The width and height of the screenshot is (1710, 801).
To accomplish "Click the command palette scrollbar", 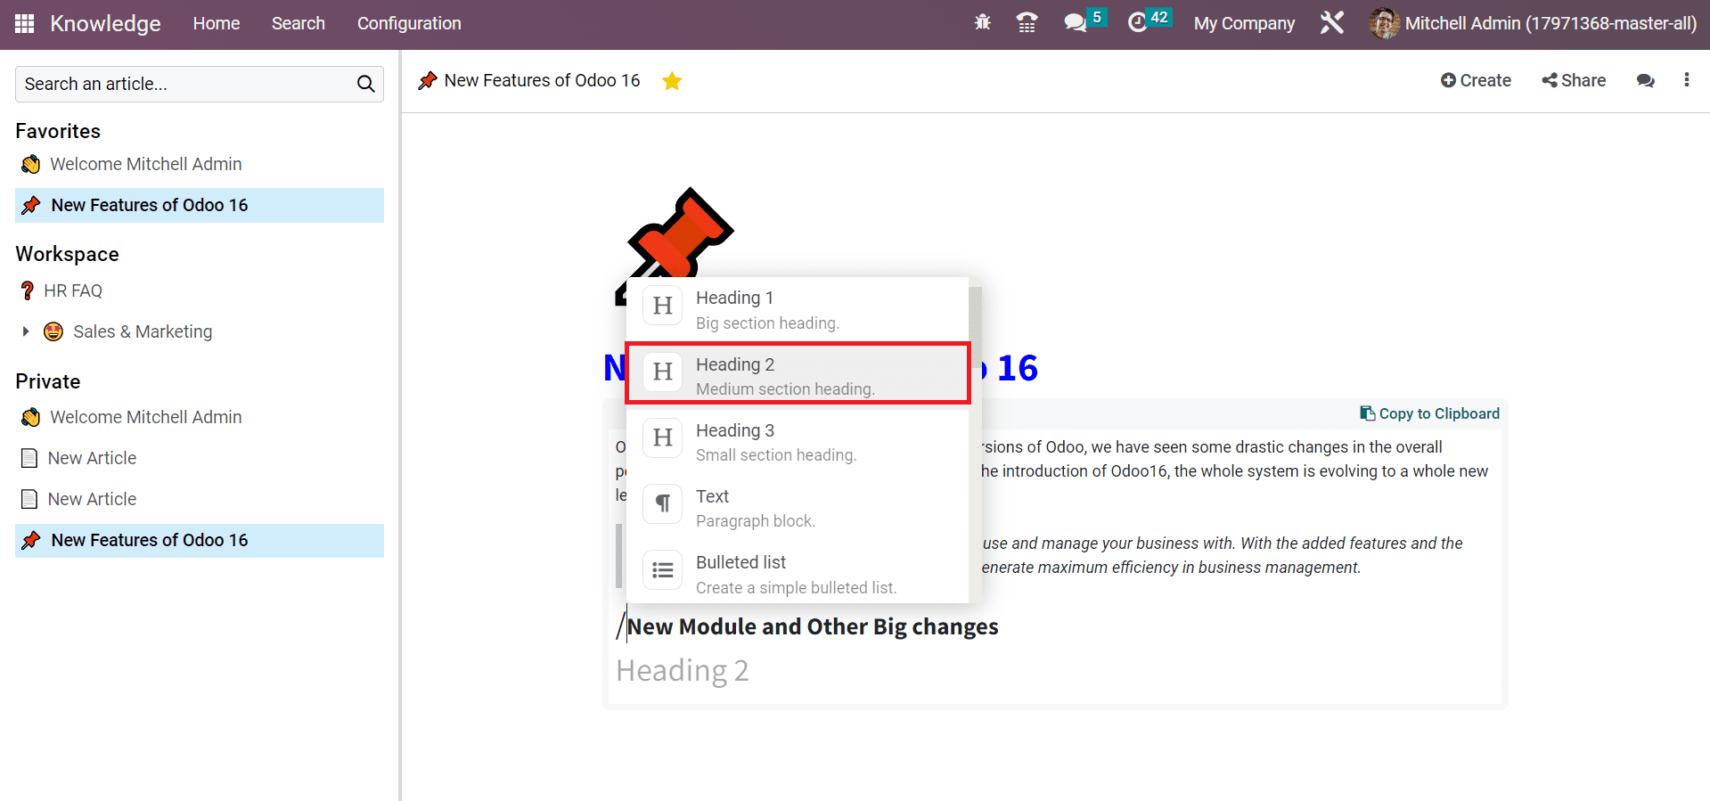I will coord(975,327).
